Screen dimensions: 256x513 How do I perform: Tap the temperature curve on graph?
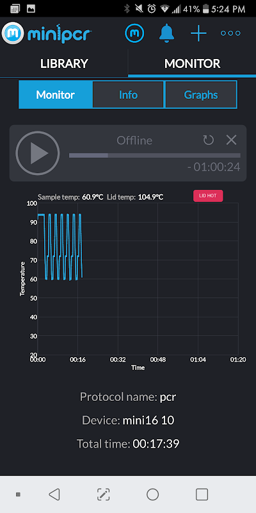[x=60, y=247]
